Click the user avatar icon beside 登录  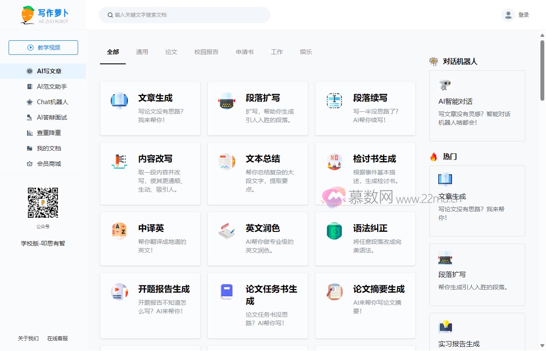pos(508,15)
